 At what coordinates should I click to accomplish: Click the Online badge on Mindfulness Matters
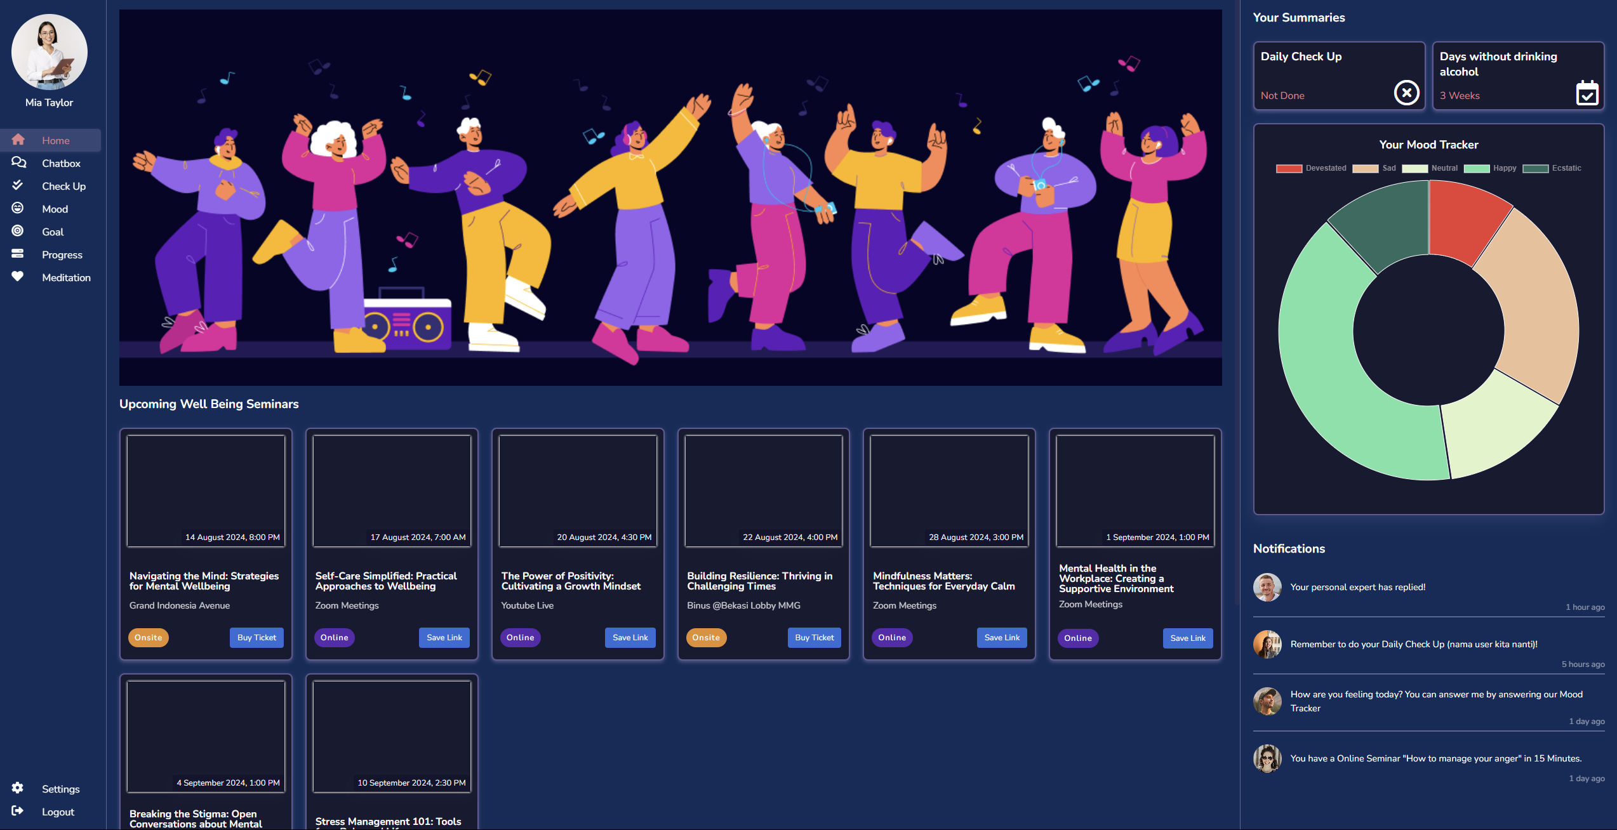click(892, 637)
